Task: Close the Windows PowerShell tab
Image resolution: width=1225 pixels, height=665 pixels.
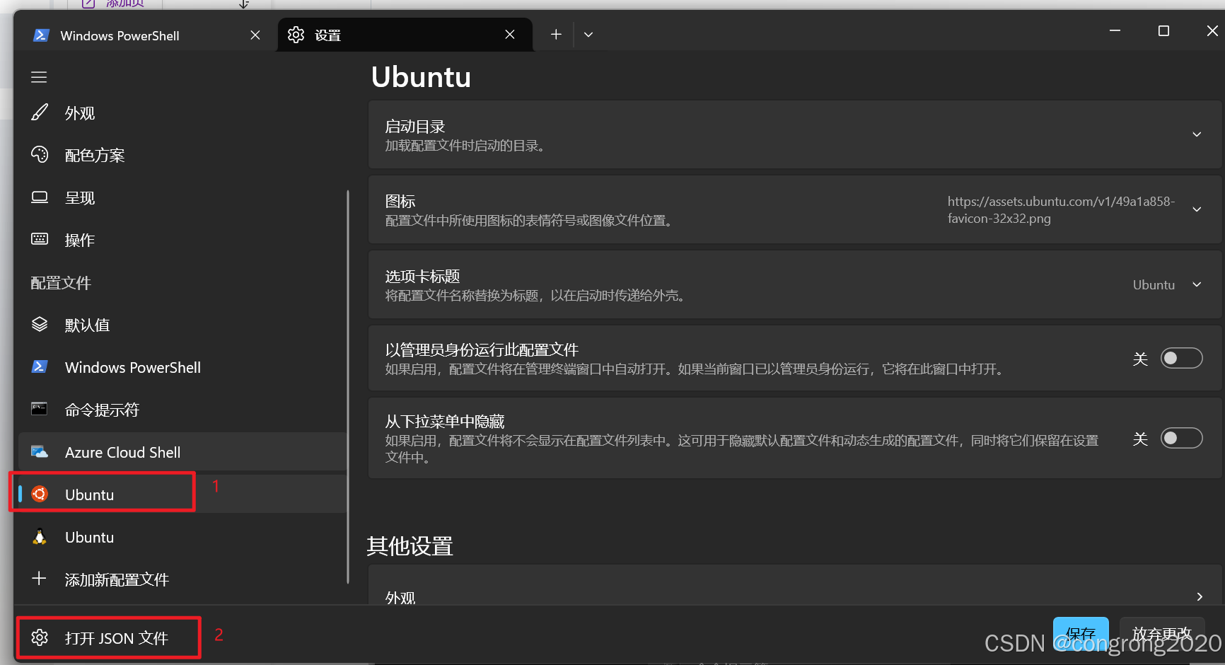Action: 255,35
